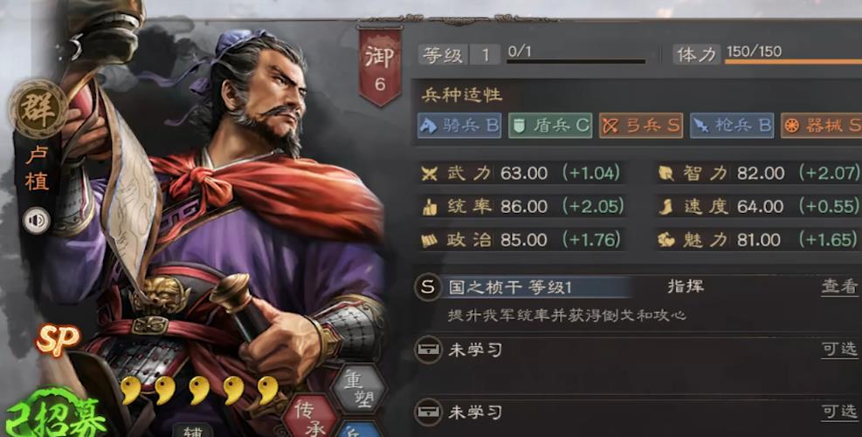The image size is (862, 437).
Task: Tap the 体力 stamina bar
Action: [793, 61]
